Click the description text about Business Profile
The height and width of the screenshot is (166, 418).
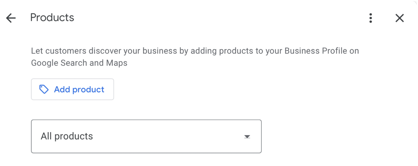coord(195,51)
